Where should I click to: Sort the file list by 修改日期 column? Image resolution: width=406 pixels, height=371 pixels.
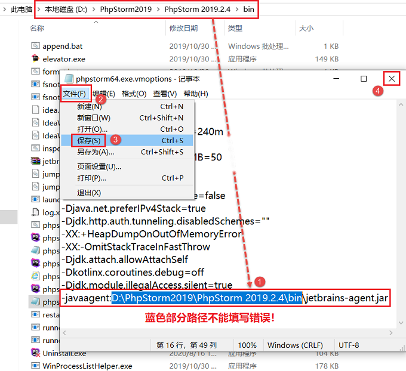(183, 28)
